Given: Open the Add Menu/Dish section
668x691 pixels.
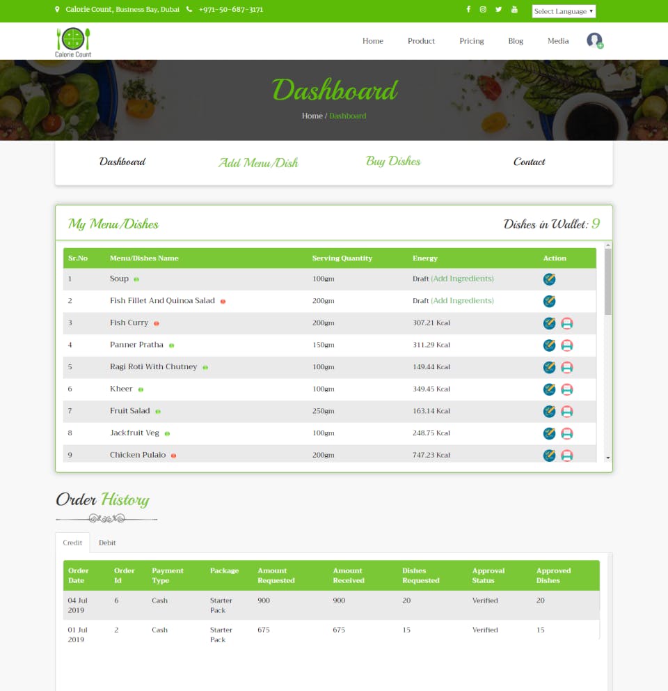Looking at the screenshot, I should click(258, 162).
